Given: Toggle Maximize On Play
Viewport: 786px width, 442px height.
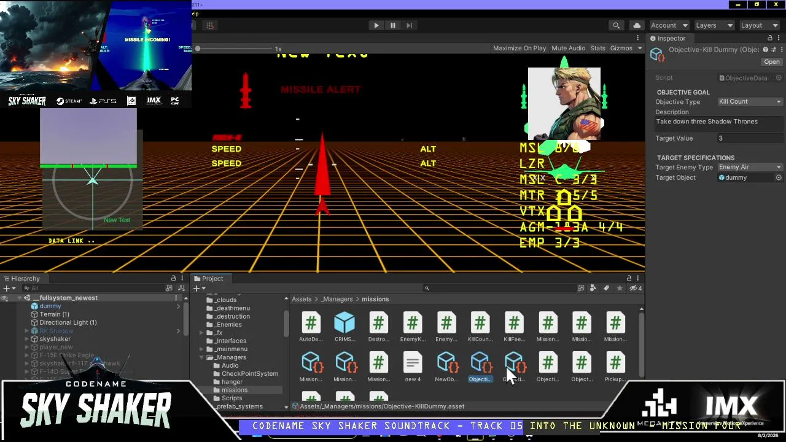Looking at the screenshot, I should click(519, 48).
